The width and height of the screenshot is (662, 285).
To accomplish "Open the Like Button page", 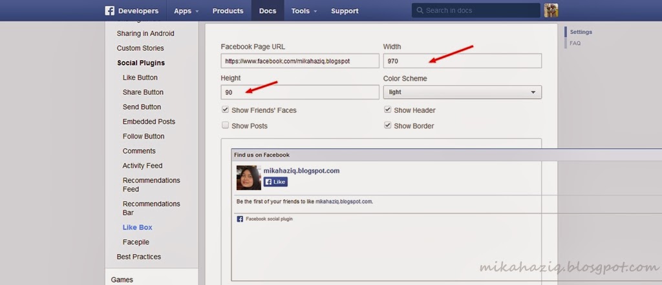I will pyautogui.click(x=140, y=77).
